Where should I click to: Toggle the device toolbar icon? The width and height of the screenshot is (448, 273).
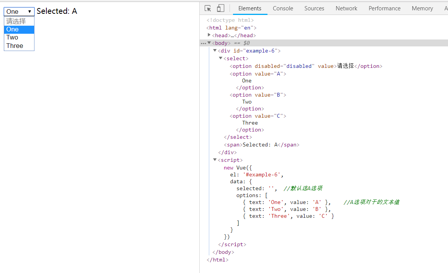click(x=220, y=8)
